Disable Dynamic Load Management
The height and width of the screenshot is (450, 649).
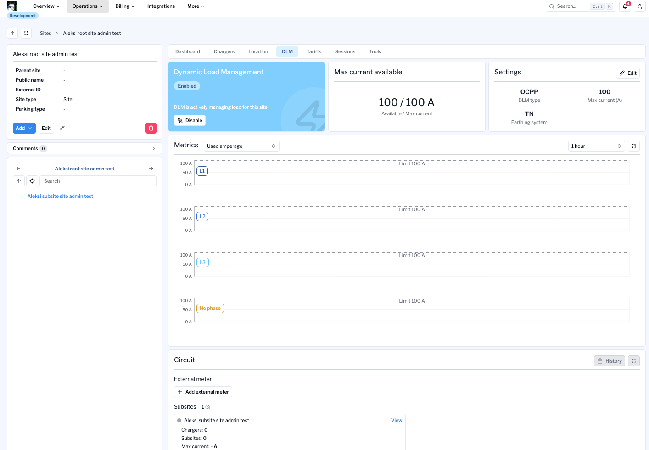190,120
